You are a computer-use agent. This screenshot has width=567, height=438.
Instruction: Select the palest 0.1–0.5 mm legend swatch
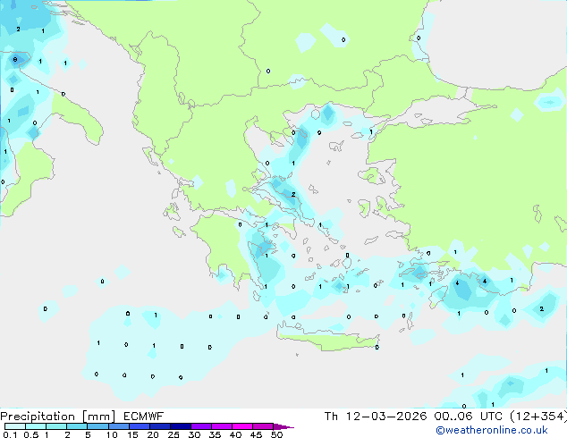click(15, 426)
